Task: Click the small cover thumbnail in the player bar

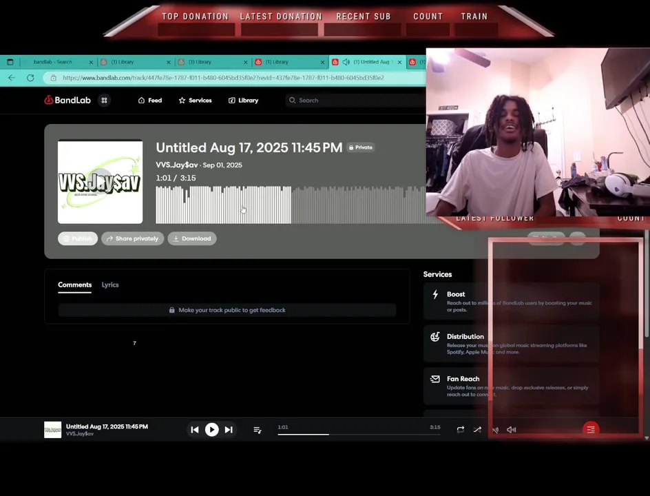Action: (x=52, y=430)
